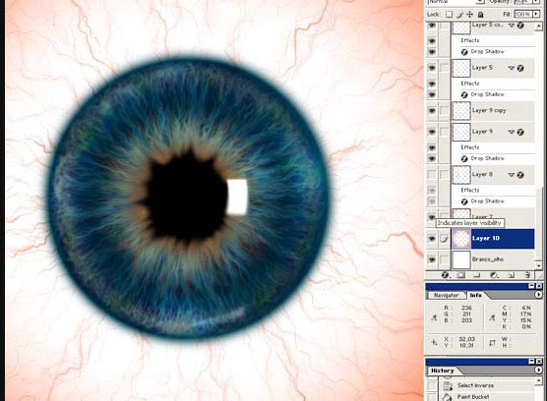Click the add layer mask icon
This screenshot has width=547, height=401.
[461, 275]
